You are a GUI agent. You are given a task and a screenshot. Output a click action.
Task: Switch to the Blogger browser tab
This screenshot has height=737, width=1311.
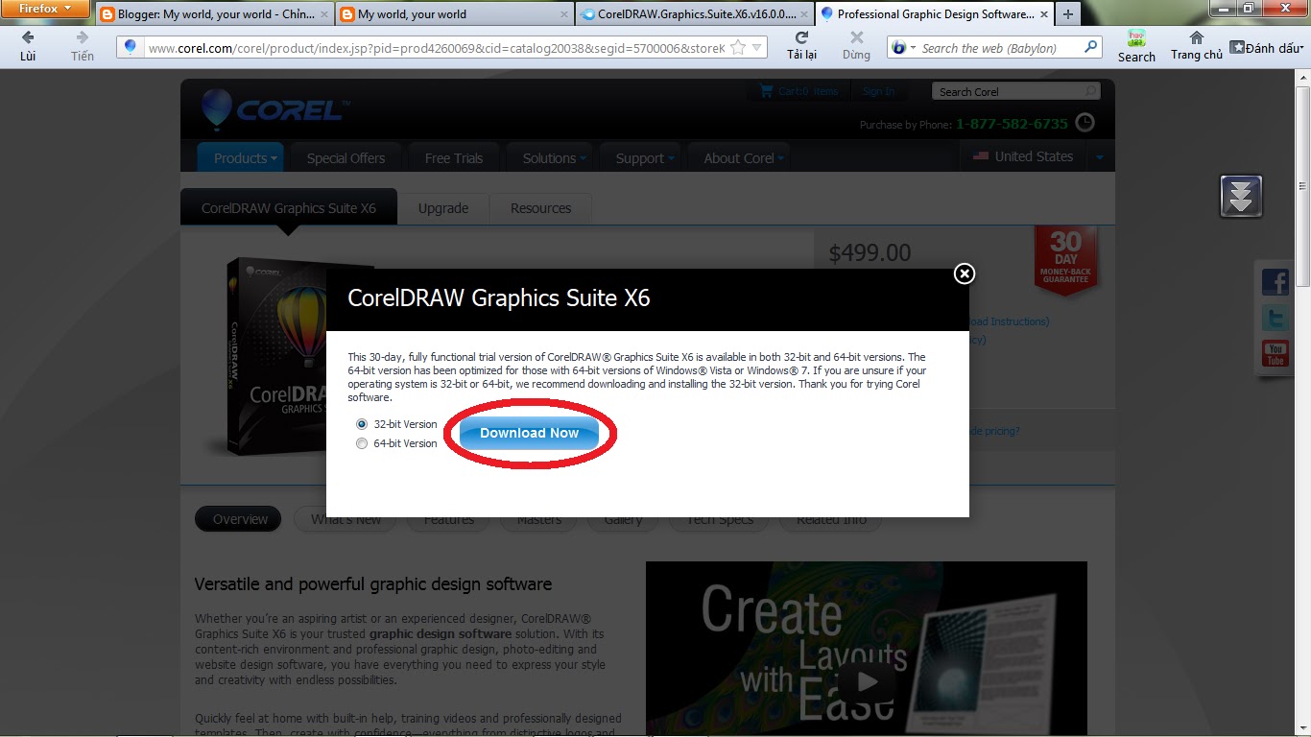[215, 14]
